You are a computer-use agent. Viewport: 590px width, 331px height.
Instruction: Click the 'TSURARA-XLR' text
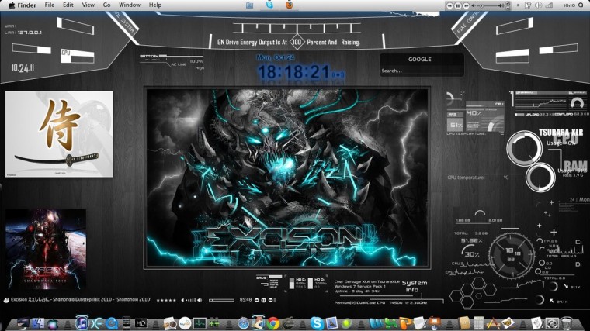[560, 133]
